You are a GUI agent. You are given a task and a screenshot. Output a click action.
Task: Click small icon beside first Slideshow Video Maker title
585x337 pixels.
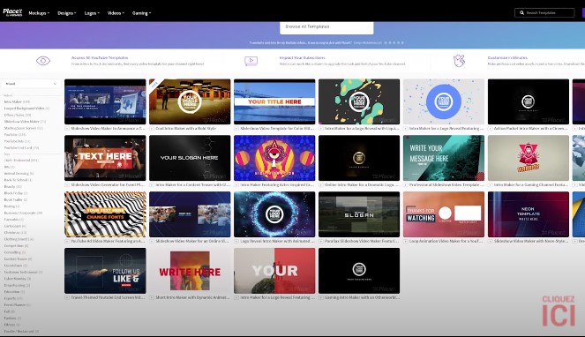67,129
